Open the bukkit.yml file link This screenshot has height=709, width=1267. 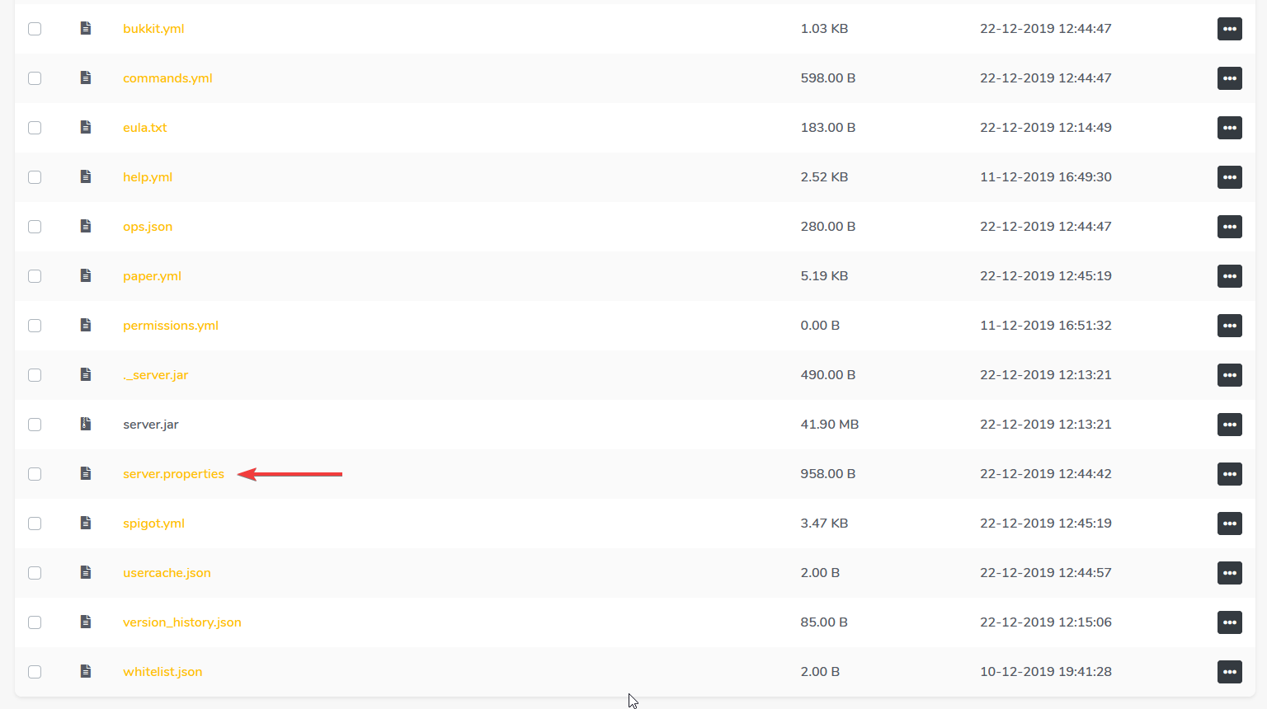(153, 29)
